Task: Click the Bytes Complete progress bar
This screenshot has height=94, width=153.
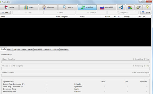Action: coord(75,62)
